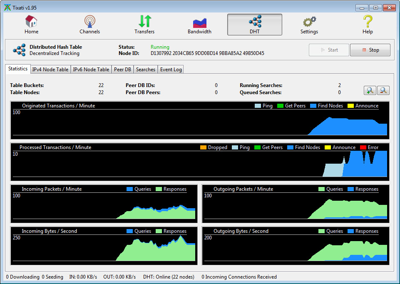
Task: Select the DHT toolbar button
Action: click(255, 25)
